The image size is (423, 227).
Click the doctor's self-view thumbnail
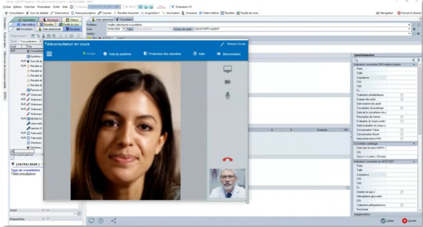pyautogui.click(x=228, y=183)
